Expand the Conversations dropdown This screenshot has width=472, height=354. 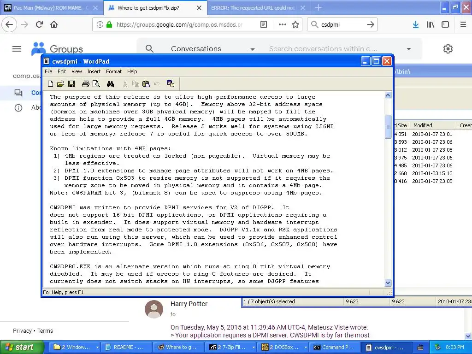tap(253, 49)
